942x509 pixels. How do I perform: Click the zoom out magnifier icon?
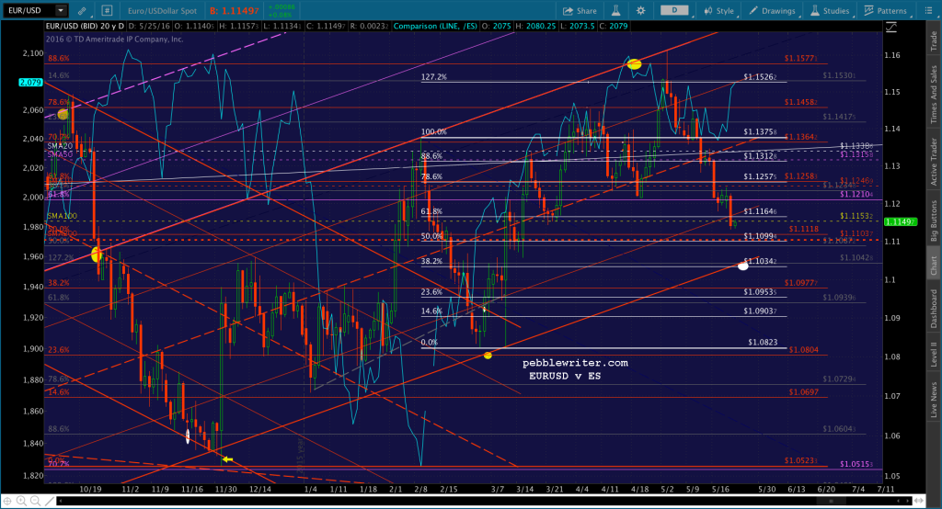[x=35, y=501]
